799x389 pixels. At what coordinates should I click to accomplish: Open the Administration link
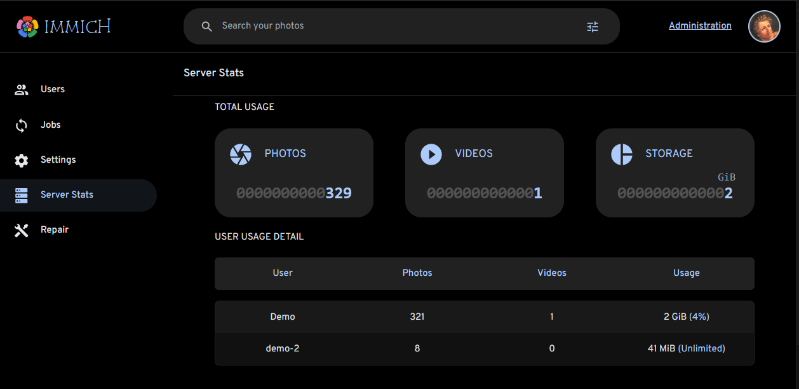[x=700, y=25]
